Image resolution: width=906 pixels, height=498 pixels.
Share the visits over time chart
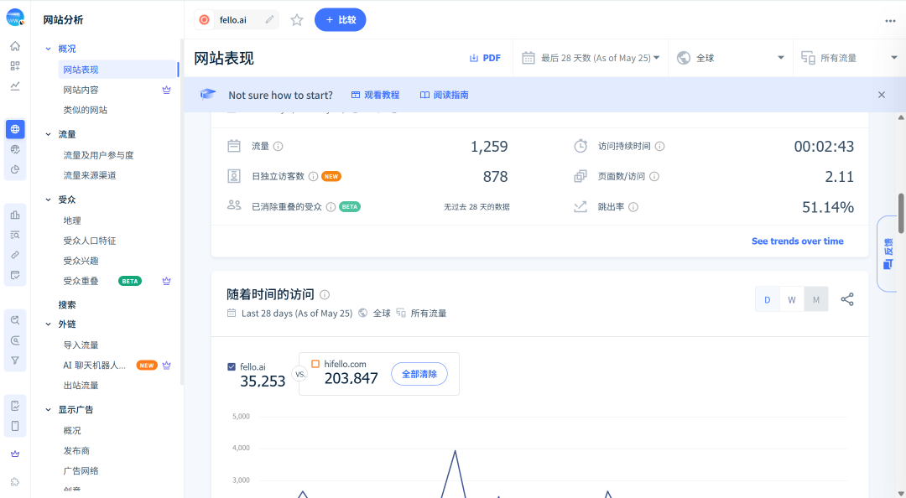click(847, 299)
